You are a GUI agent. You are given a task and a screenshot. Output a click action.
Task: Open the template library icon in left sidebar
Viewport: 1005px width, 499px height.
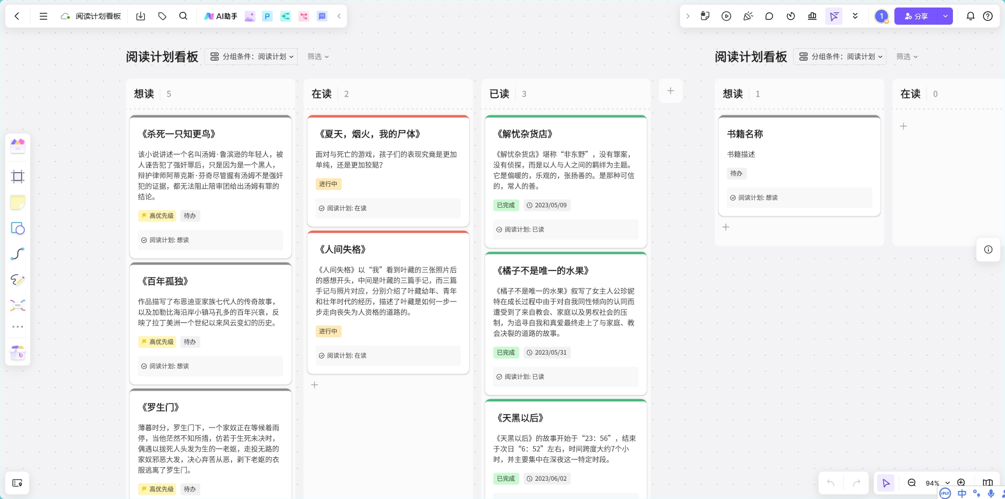tap(18, 146)
